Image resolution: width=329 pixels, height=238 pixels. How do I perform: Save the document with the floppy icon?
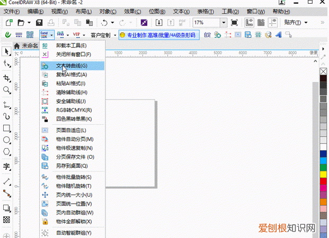click(x=39, y=22)
